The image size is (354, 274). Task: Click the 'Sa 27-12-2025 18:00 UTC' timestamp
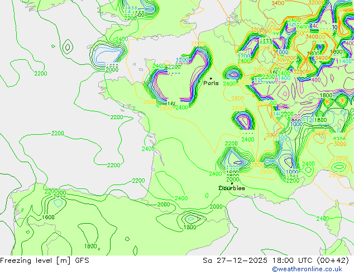point(259,261)
